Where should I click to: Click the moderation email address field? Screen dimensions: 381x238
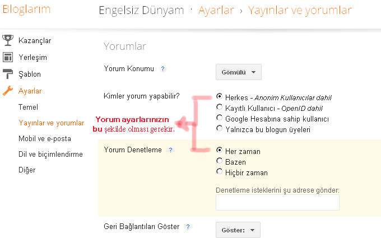[277, 202]
